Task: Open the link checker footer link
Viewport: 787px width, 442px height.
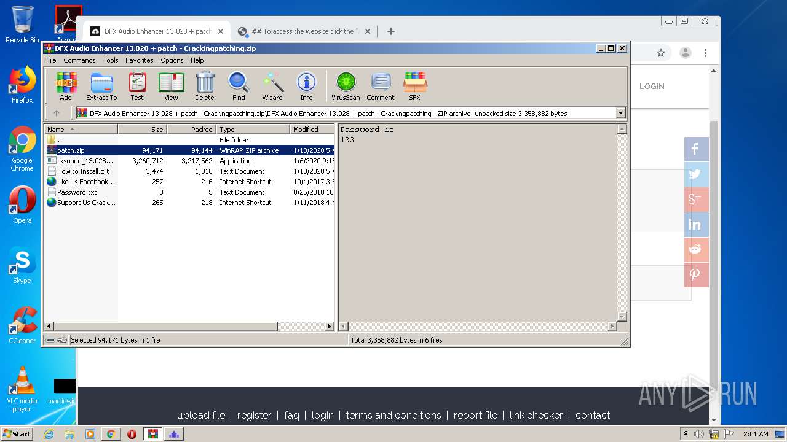Action: pos(536,416)
